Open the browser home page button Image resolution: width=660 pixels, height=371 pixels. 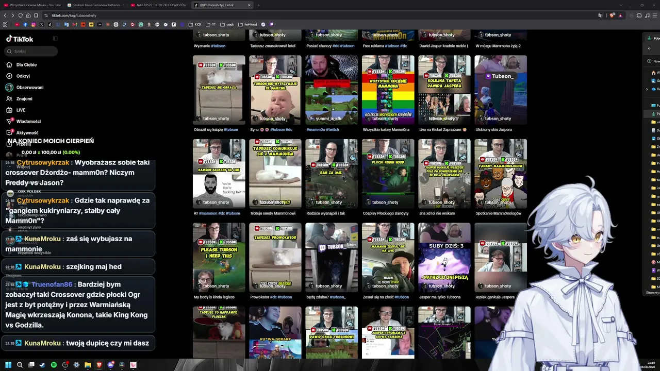(x=28, y=15)
